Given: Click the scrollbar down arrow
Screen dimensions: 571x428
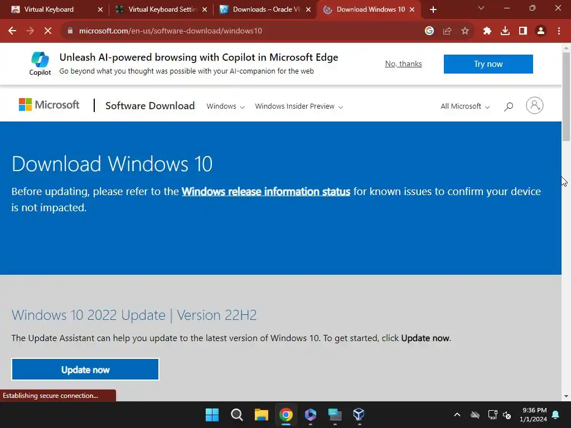Looking at the screenshot, I should (x=566, y=396).
